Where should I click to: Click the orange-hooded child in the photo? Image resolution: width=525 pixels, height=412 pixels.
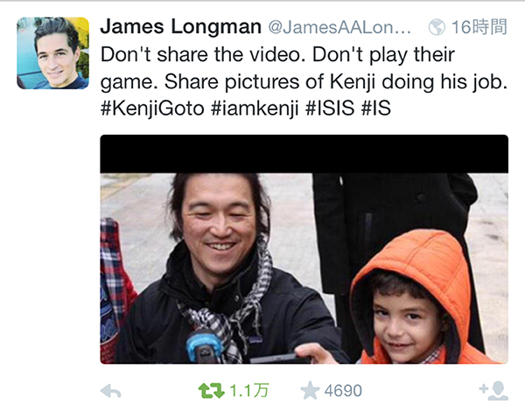(414, 298)
